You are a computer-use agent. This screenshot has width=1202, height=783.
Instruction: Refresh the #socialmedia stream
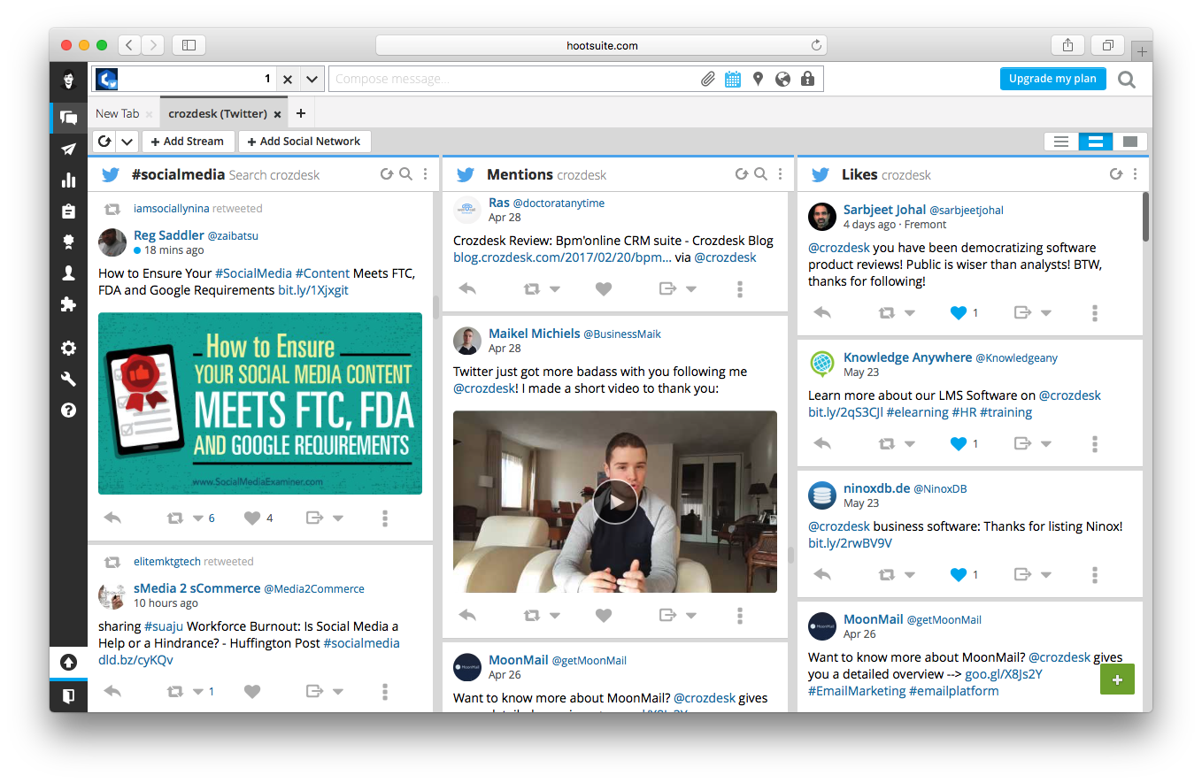tap(387, 174)
